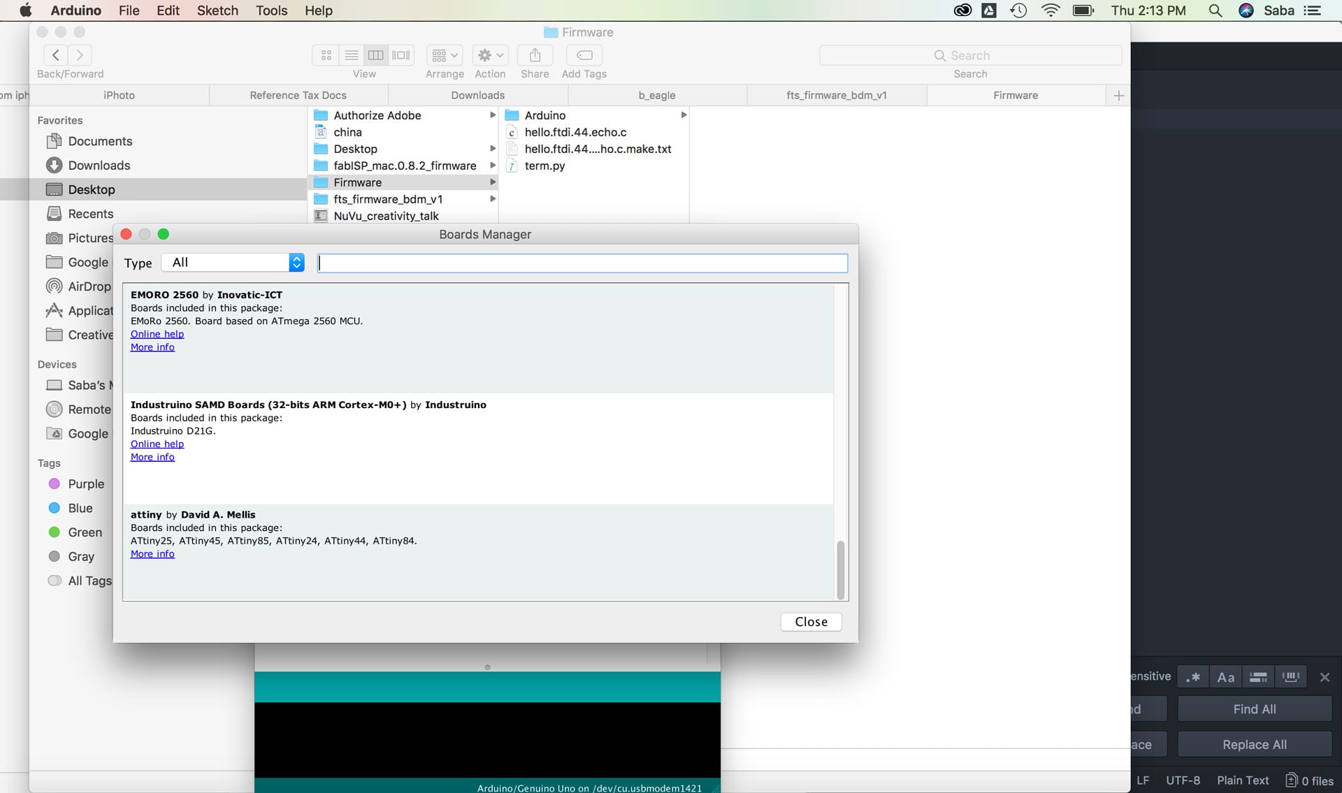Open the Arrange dropdown in Finder toolbar
Image resolution: width=1342 pixels, height=793 pixels.
445,55
